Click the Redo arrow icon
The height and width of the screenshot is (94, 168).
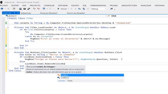click(50, 9)
